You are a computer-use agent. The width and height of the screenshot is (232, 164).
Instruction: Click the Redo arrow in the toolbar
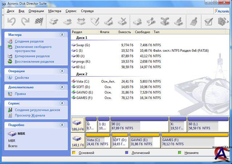tap(25, 22)
